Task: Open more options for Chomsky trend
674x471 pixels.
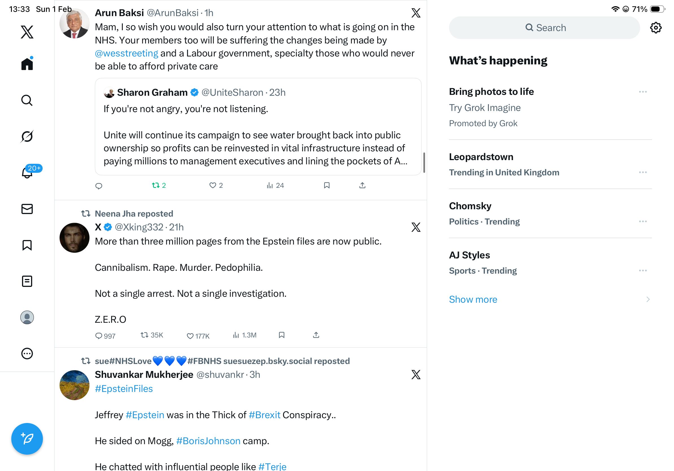Action: point(643,221)
